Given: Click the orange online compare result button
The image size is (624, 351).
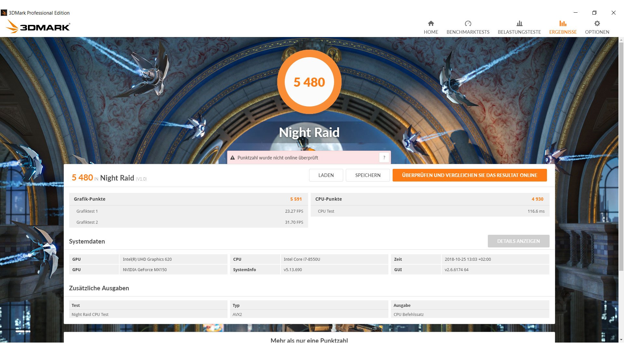Looking at the screenshot, I should (x=470, y=175).
